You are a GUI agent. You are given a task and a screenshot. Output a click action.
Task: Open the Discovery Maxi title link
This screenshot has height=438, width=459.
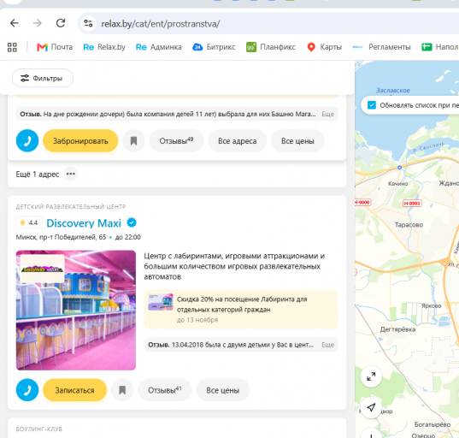[x=84, y=223]
